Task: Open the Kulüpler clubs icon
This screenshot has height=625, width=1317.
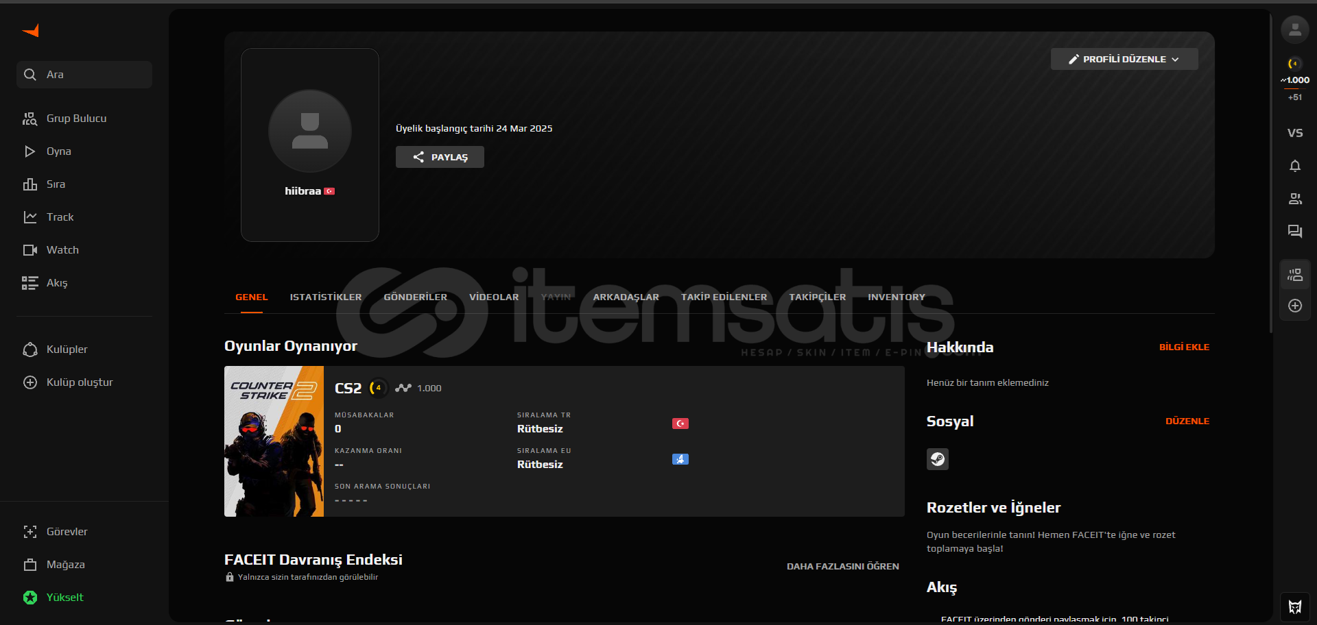Action: [x=30, y=350]
